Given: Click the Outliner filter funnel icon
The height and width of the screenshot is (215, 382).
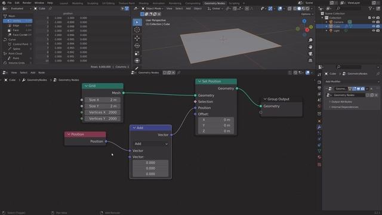Looking at the screenshot, I should [x=370, y=8].
